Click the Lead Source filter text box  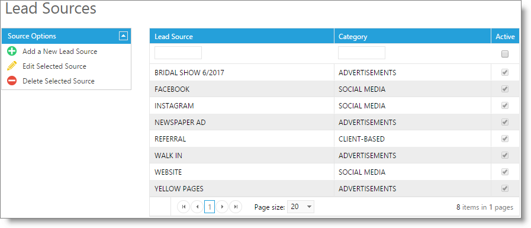(178, 53)
